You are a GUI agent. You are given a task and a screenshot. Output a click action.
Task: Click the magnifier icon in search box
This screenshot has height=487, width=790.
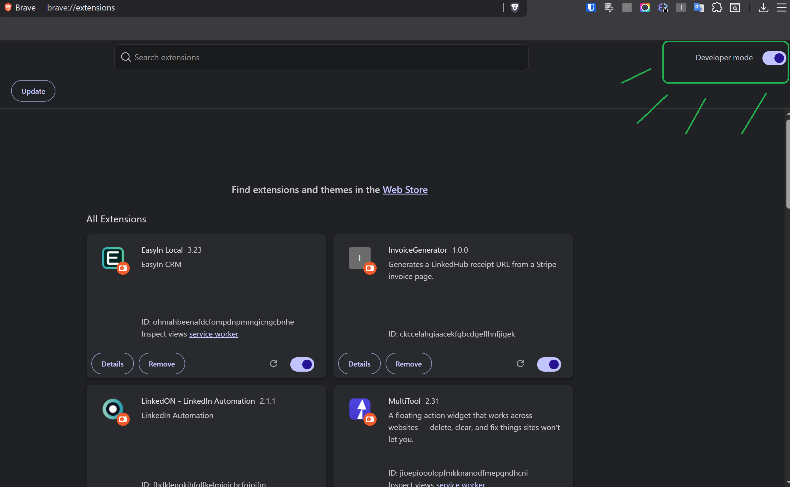pos(126,57)
